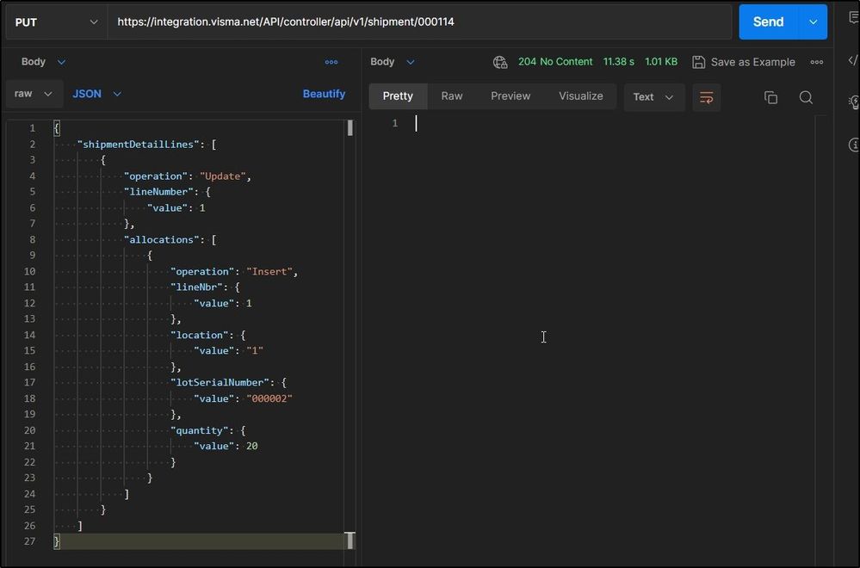This screenshot has height=568, width=860.
Task: Open the raw body type dropdown
Action: tap(34, 94)
